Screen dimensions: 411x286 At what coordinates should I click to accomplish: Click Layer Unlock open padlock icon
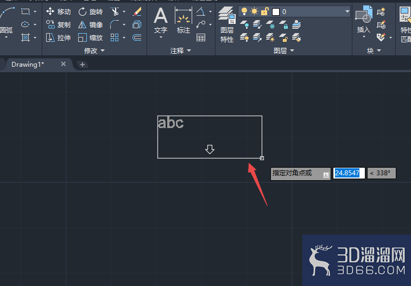[283, 37]
